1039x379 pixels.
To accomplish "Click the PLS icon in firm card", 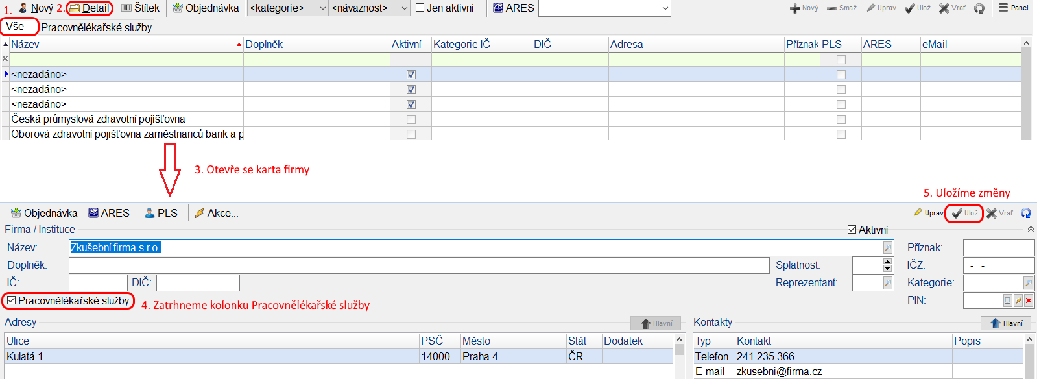I will (x=150, y=213).
